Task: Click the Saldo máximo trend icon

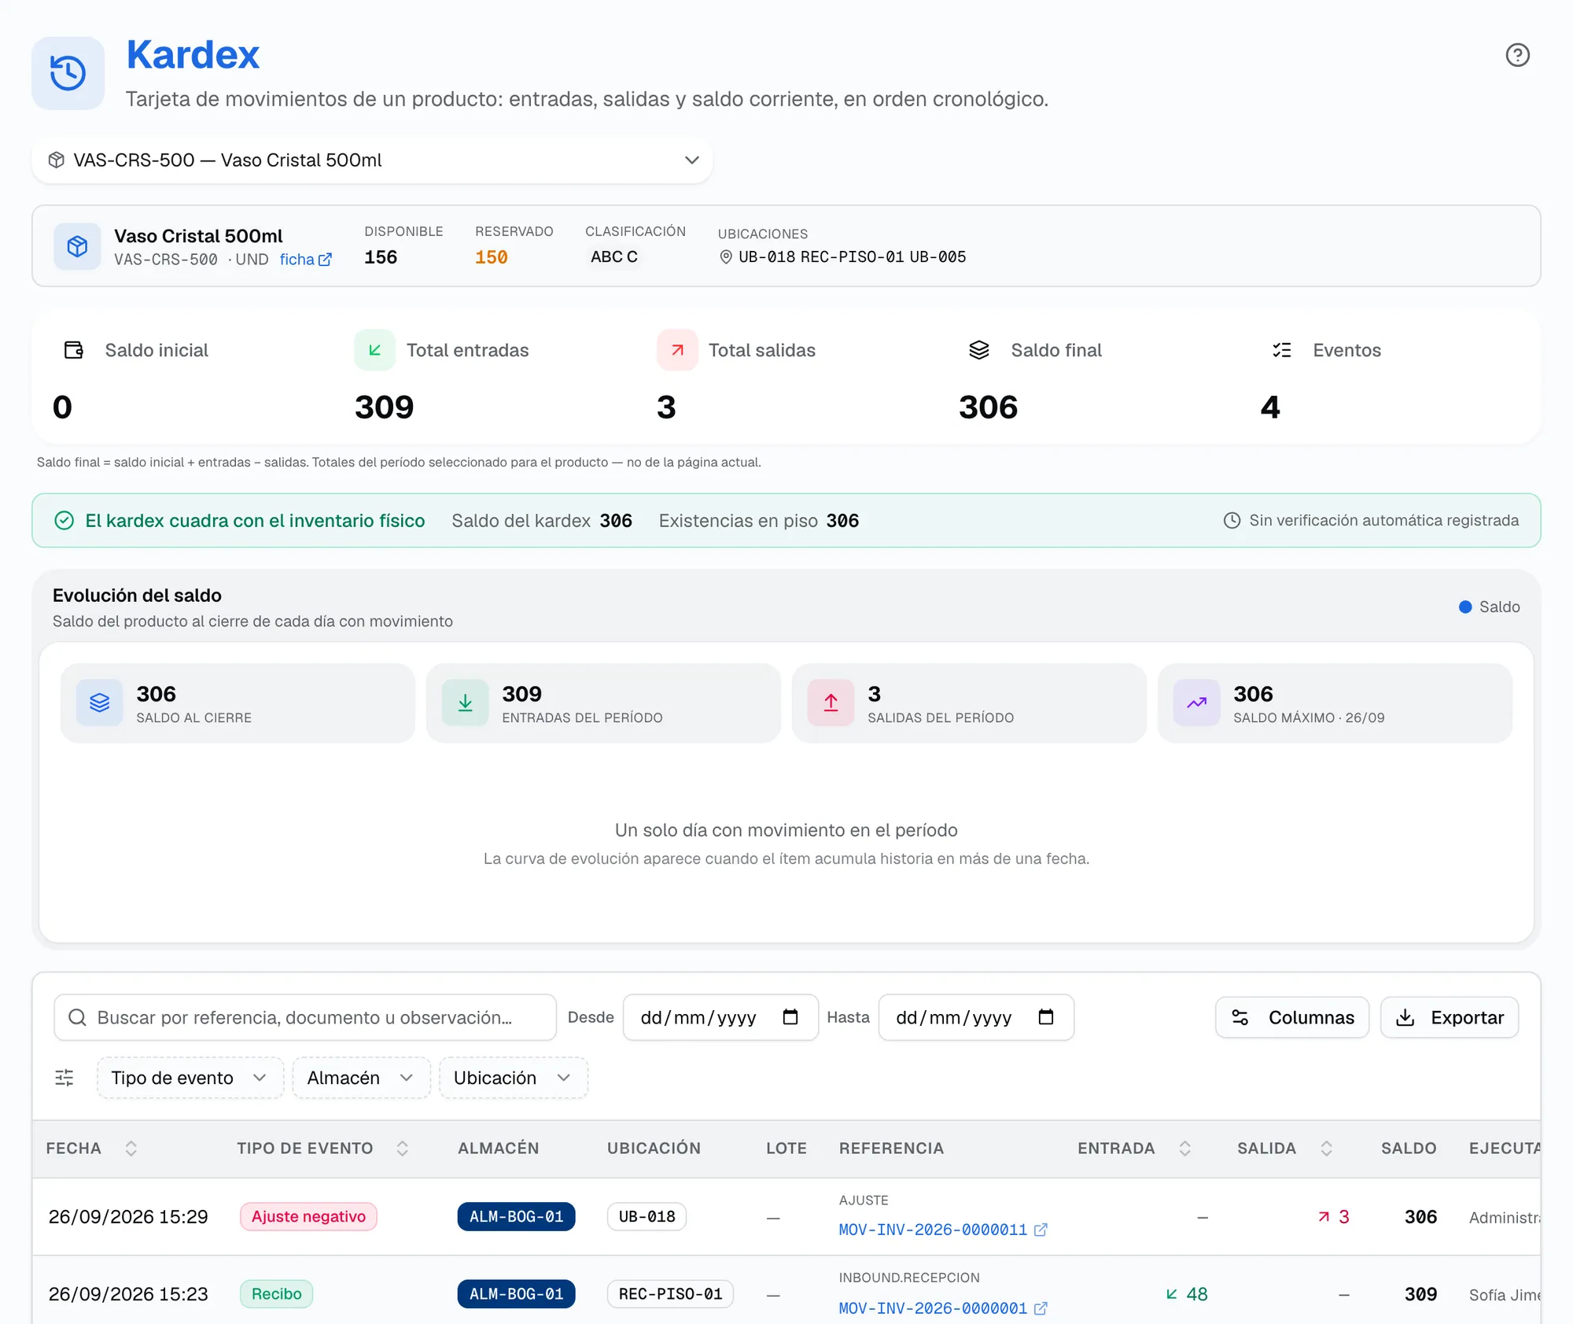Action: (x=1196, y=703)
